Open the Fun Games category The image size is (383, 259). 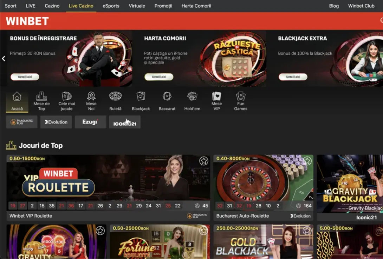241,101
